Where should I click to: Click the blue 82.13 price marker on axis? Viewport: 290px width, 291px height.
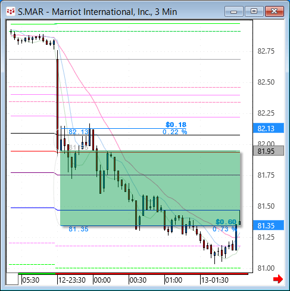[269, 128]
